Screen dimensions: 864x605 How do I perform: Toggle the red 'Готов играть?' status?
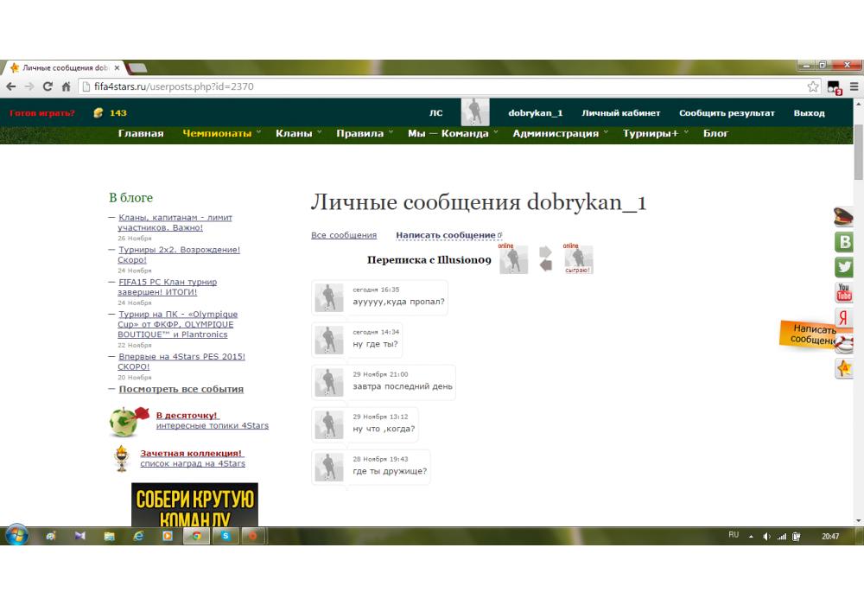click(42, 113)
